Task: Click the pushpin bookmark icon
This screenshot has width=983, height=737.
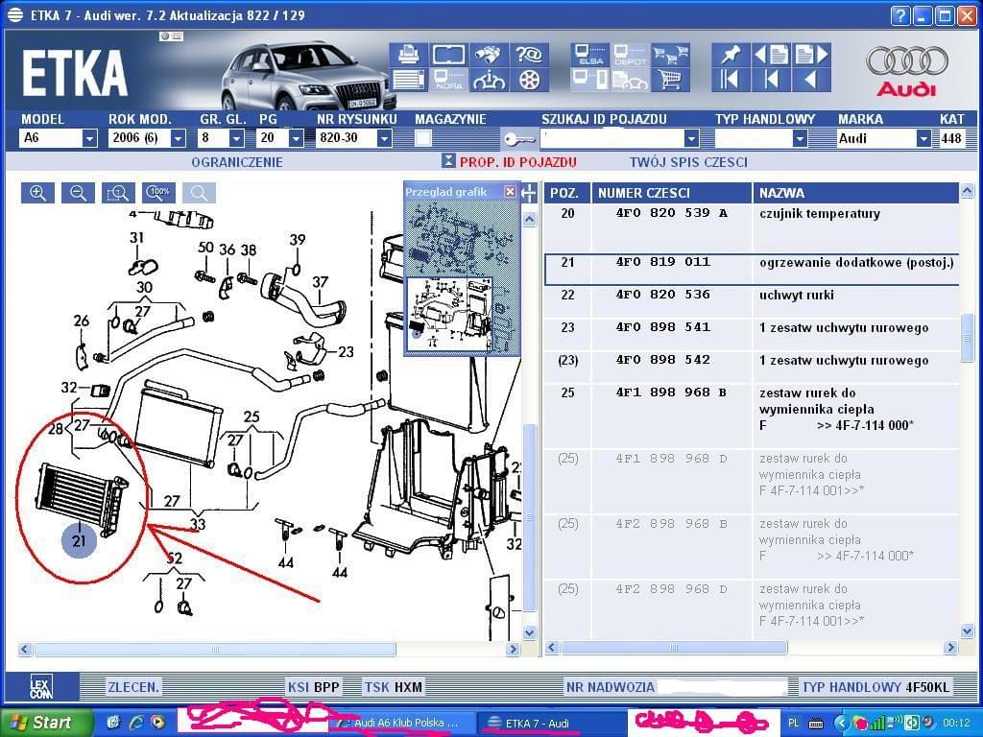Action: click(731, 55)
